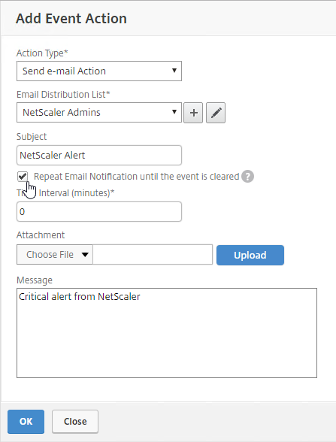This screenshot has height=442, width=336.
Task: Click the Subject field label
Action: click(32, 137)
